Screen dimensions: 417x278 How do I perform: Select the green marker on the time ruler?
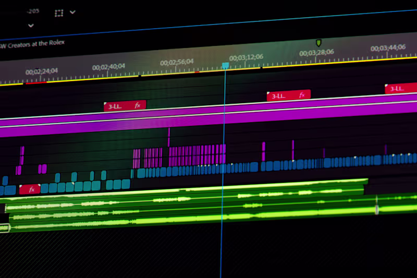tap(318, 43)
